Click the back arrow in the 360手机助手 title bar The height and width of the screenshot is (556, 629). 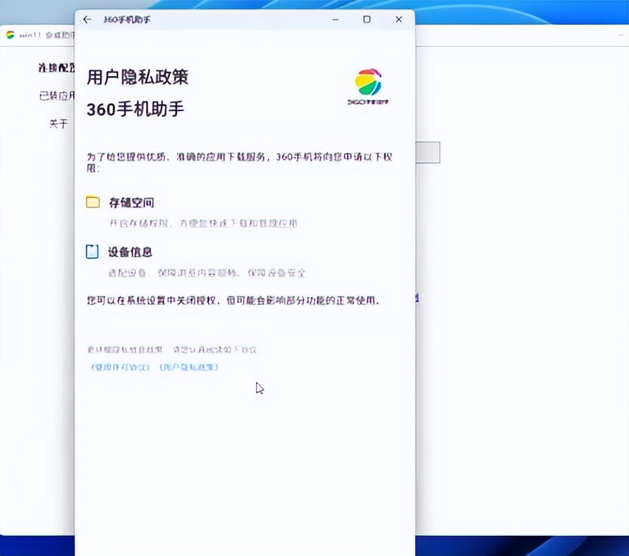tap(87, 19)
